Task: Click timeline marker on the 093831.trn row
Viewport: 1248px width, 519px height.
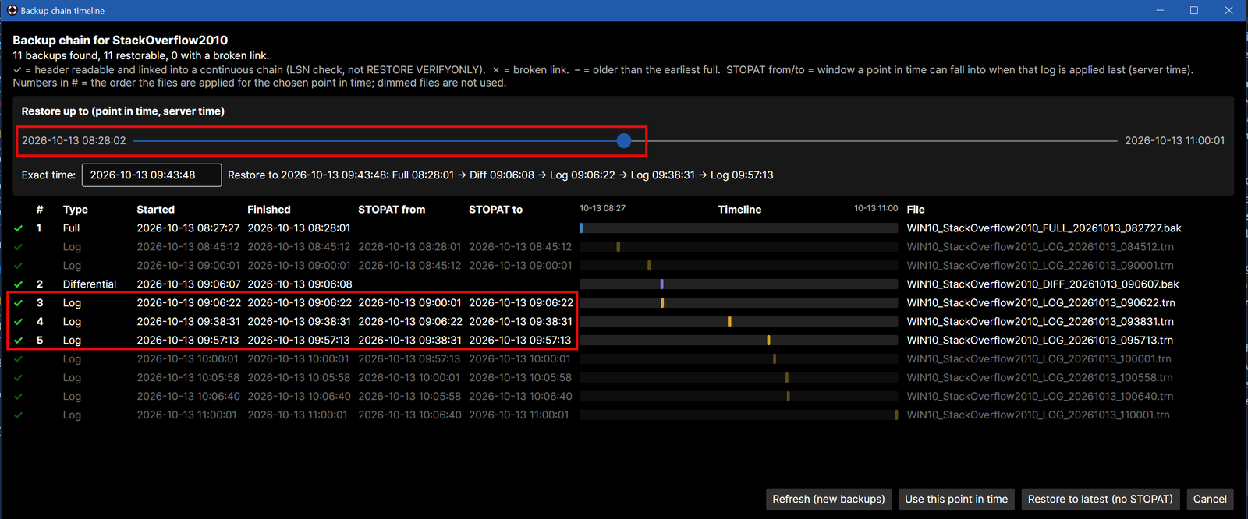Action: 729,322
